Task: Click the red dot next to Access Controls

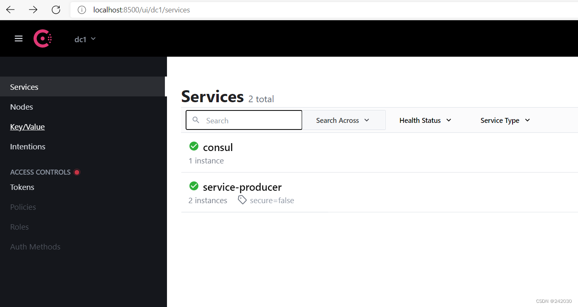Action: coord(77,172)
